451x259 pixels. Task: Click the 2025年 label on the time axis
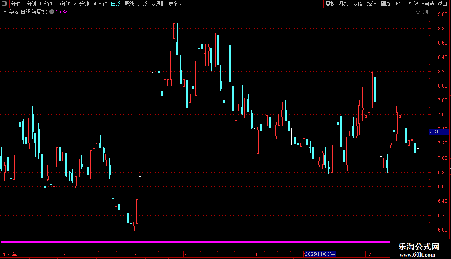tap(9, 254)
